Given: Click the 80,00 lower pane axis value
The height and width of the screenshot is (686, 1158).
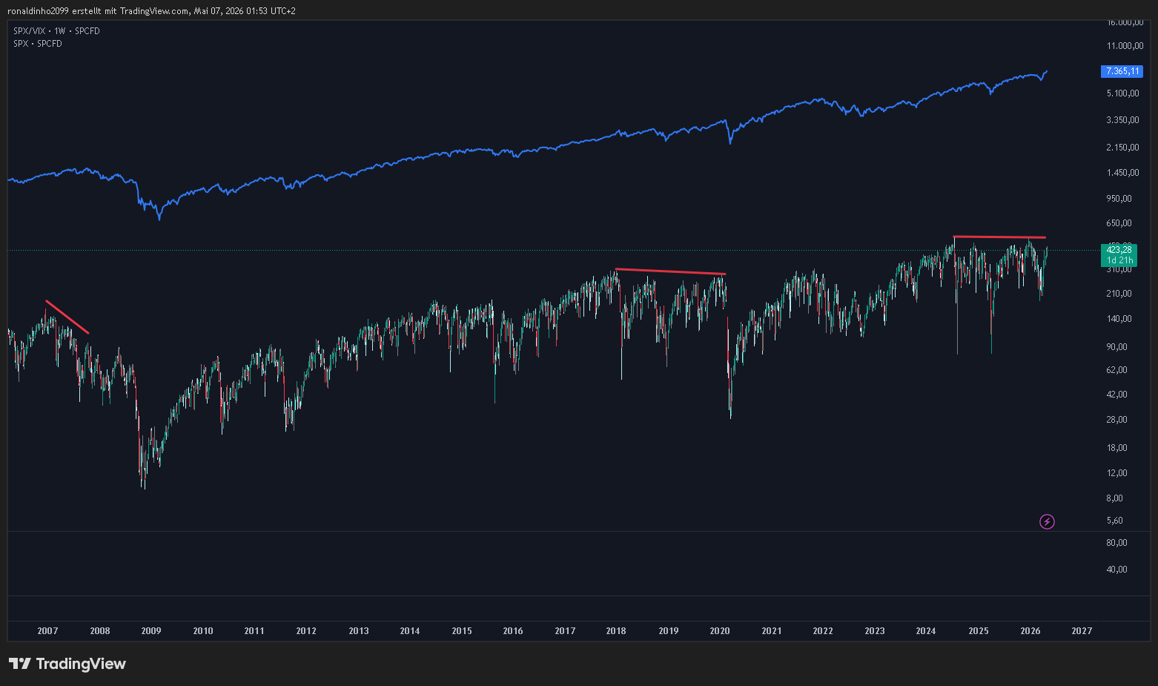Looking at the screenshot, I should pos(1117,543).
